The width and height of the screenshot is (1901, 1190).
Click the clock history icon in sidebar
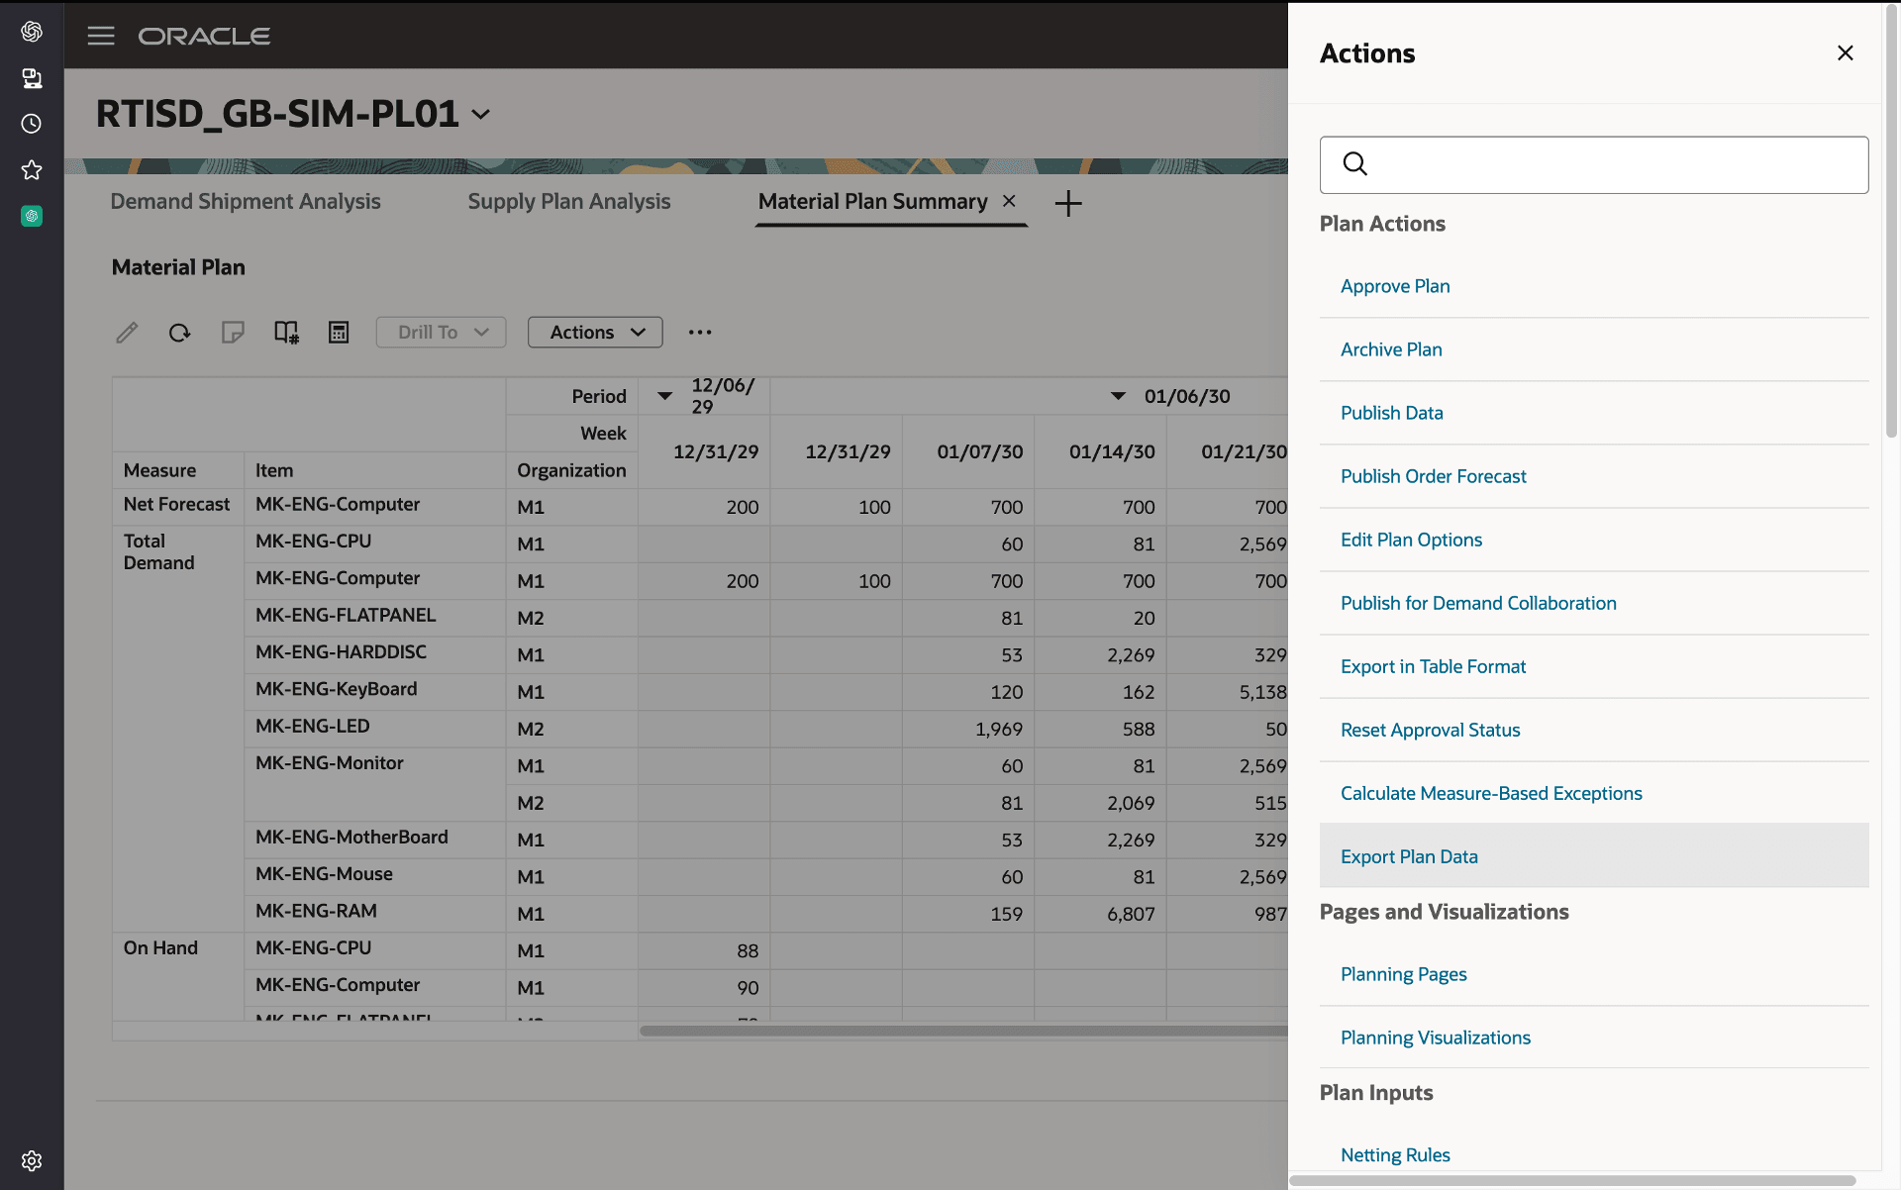coord(32,124)
